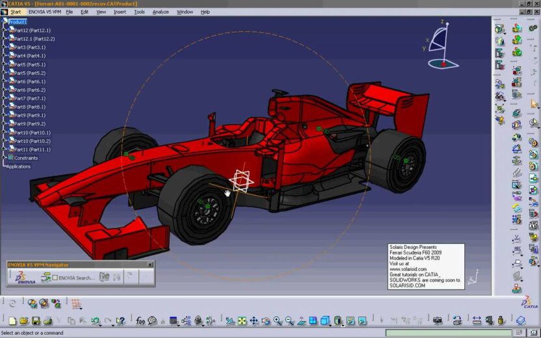This screenshot has height=338, width=541.
Task: Click the double-gear icon in right toolbar
Action: pyautogui.click(x=533, y=28)
